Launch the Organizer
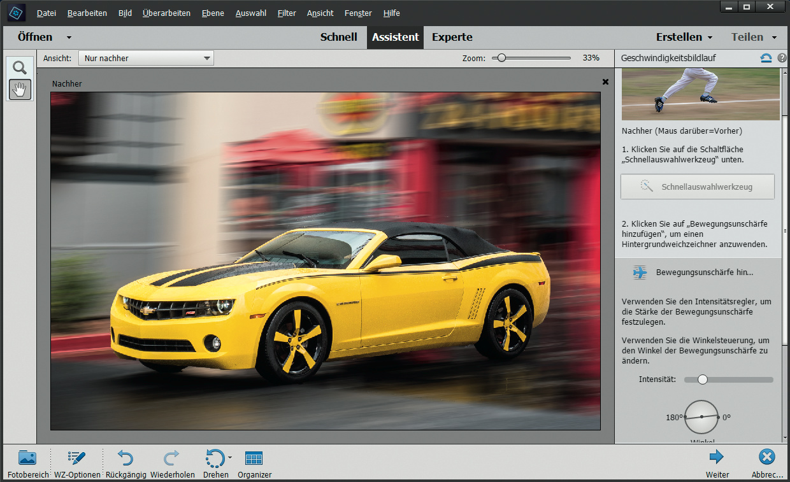Viewport: 790px width, 482px height. [254, 458]
